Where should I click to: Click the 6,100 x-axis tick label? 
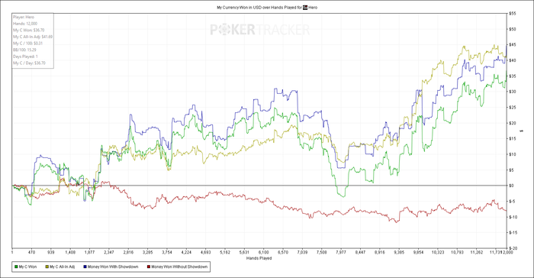point(264,253)
